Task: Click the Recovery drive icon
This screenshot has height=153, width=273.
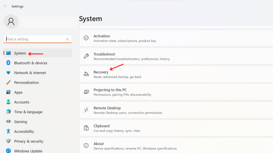Action: [x=86, y=74]
